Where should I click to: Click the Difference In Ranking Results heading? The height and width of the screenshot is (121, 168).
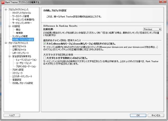pos(60,26)
